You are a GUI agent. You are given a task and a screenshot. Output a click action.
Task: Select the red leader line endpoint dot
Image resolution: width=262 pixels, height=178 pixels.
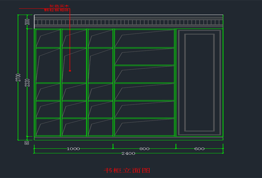tap(70, 70)
